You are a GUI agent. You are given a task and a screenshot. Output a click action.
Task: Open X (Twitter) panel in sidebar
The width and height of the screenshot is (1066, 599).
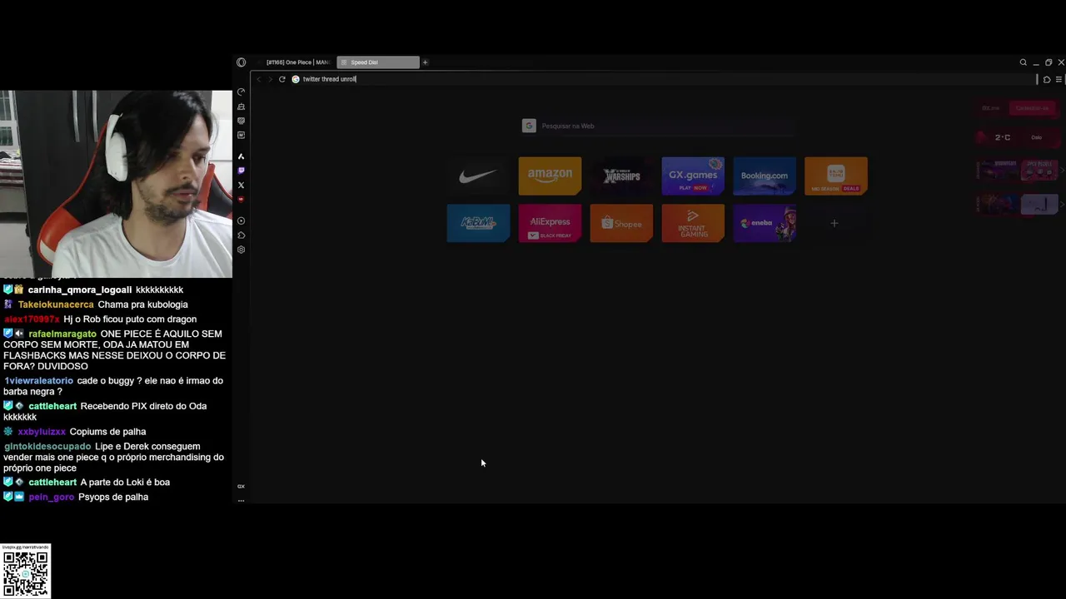(242, 185)
